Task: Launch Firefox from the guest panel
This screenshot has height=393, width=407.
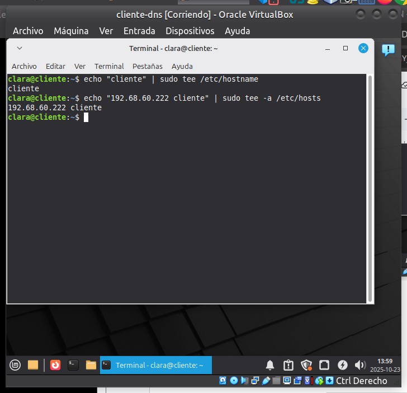Action: click(x=55, y=365)
